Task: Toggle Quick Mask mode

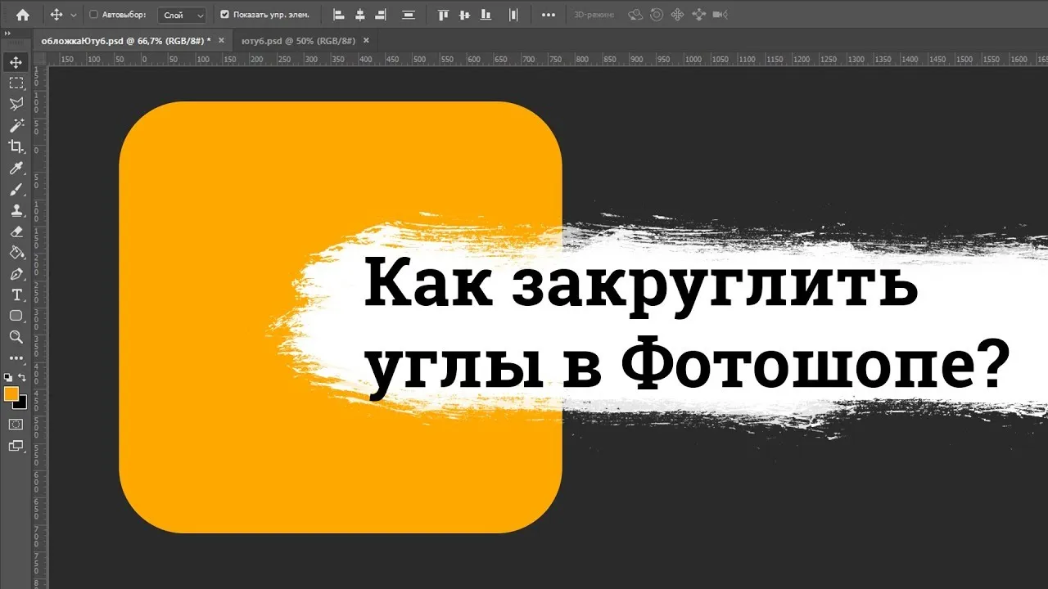Action: tap(16, 425)
